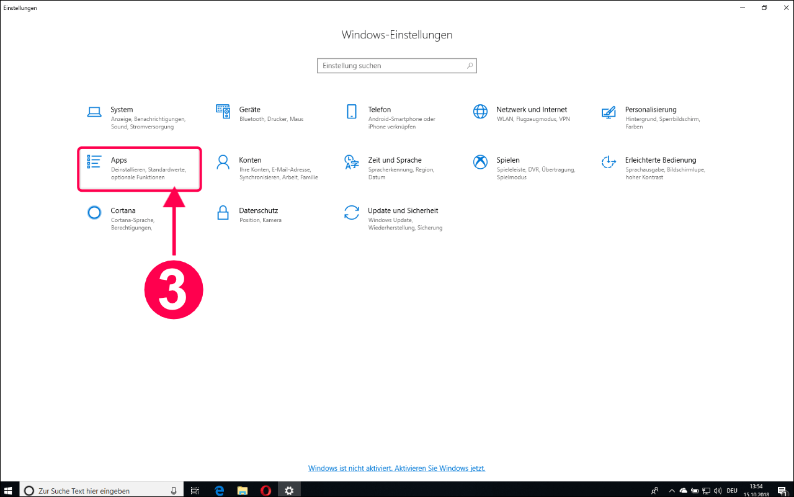Viewport: 794px width, 497px height.
Task: Launch Opera browser from the taskbar
Action: click(266, 490)
